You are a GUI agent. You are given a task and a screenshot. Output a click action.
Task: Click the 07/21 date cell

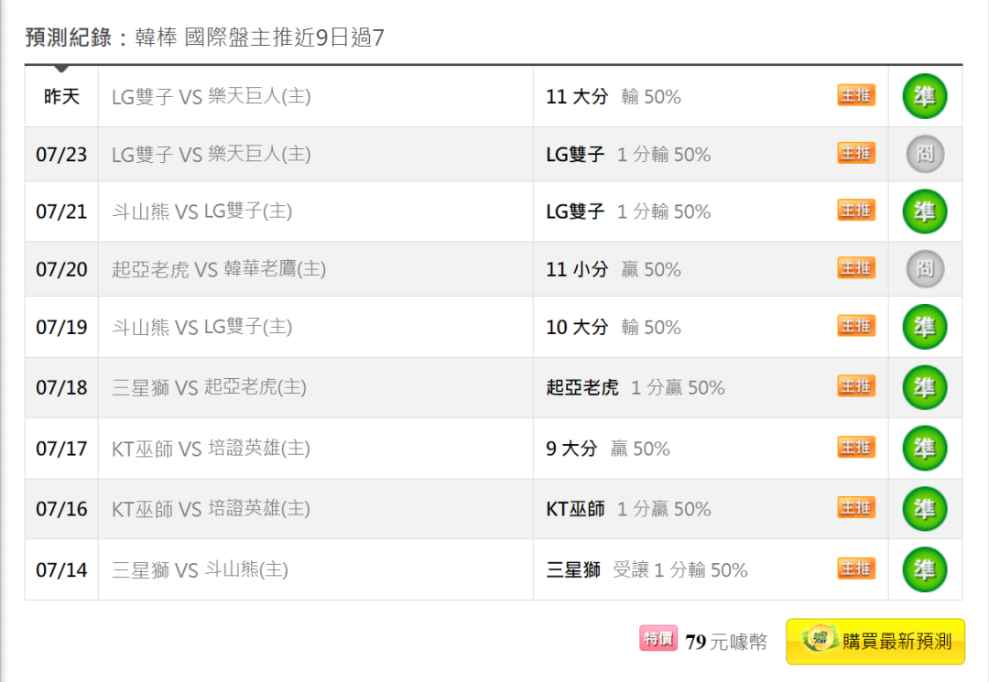61,211
